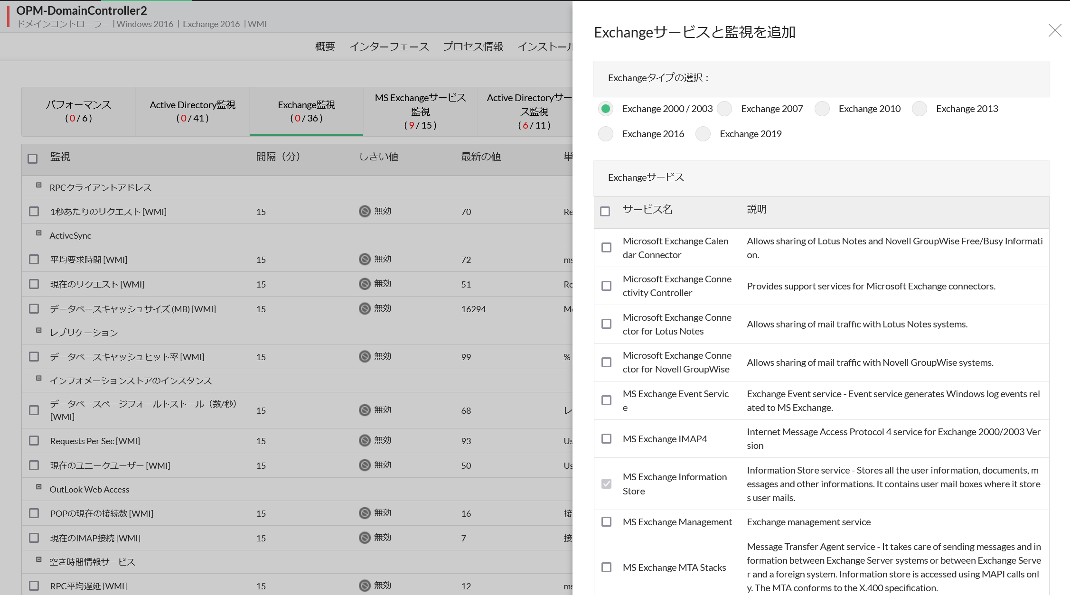The width and height of the screenshot is (1070, 595).
Task: Click disabled threshold icon for 平均要求時間
Action: click(x=365, y=259)
